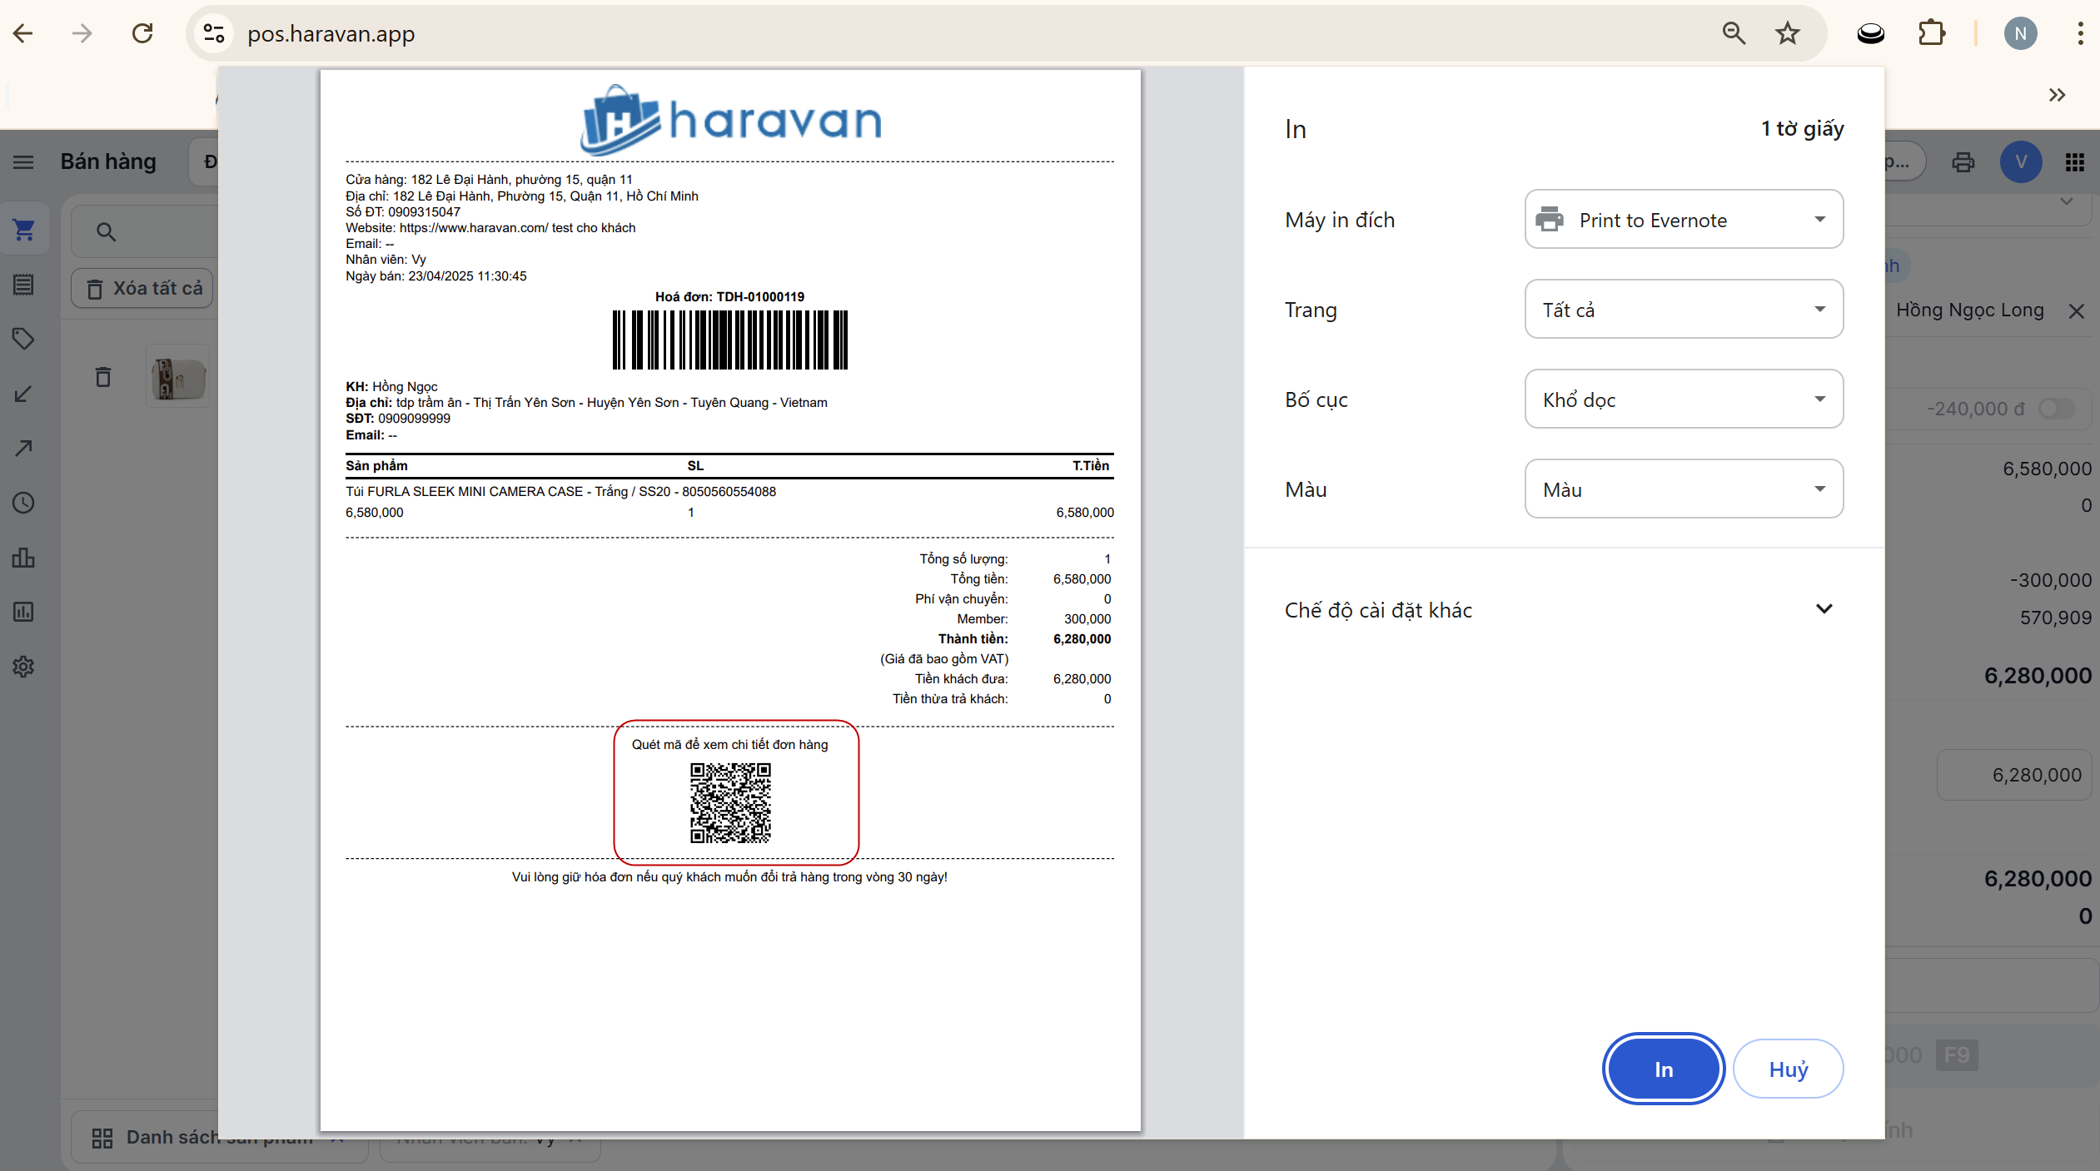Open the Màu color mode dropdown
This screenshot has width=2100, height=1171.
point(1683,489)
